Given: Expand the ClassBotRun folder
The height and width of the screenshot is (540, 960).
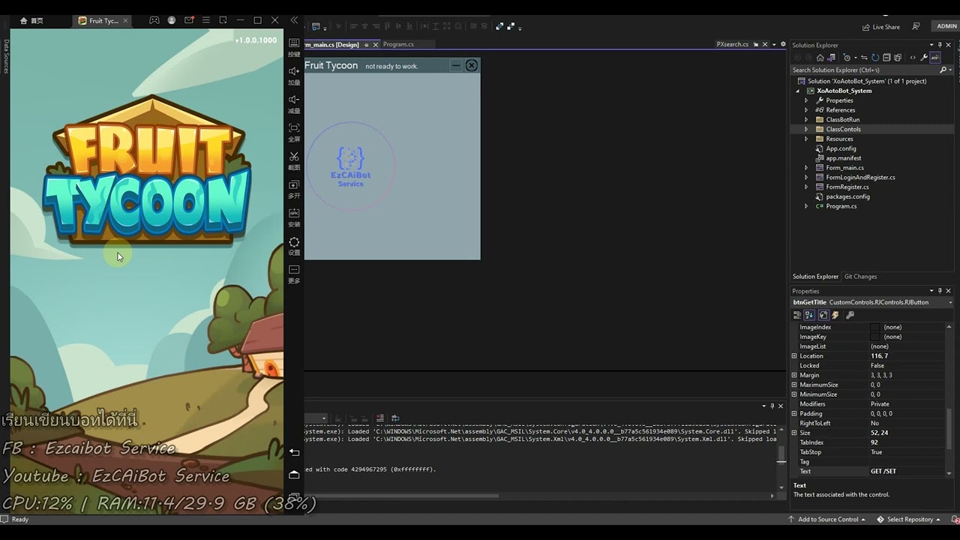Looking at the screenshot, I should (x=806, y=120).
